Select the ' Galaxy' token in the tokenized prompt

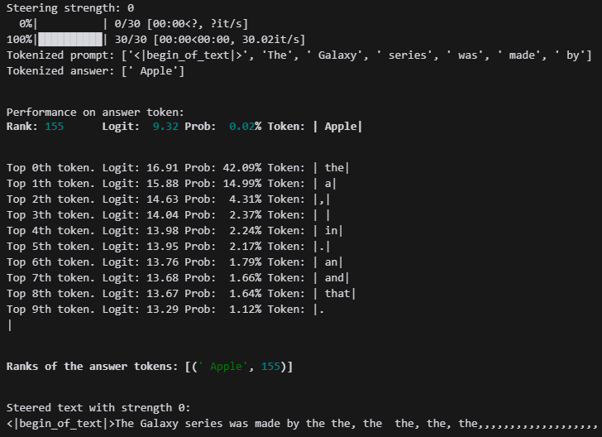click(x=334, y=55)
